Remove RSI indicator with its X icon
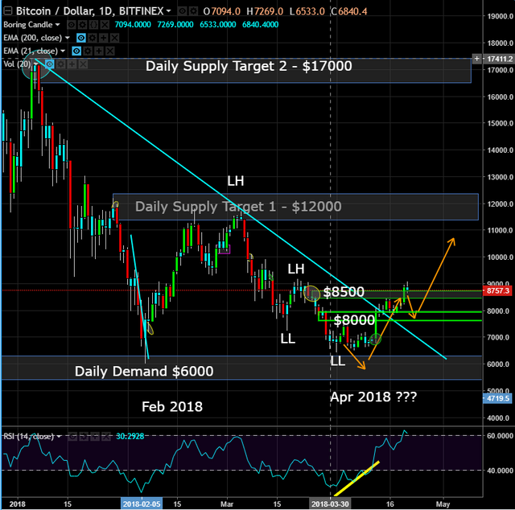515x510 pixels. pos(106,437)
